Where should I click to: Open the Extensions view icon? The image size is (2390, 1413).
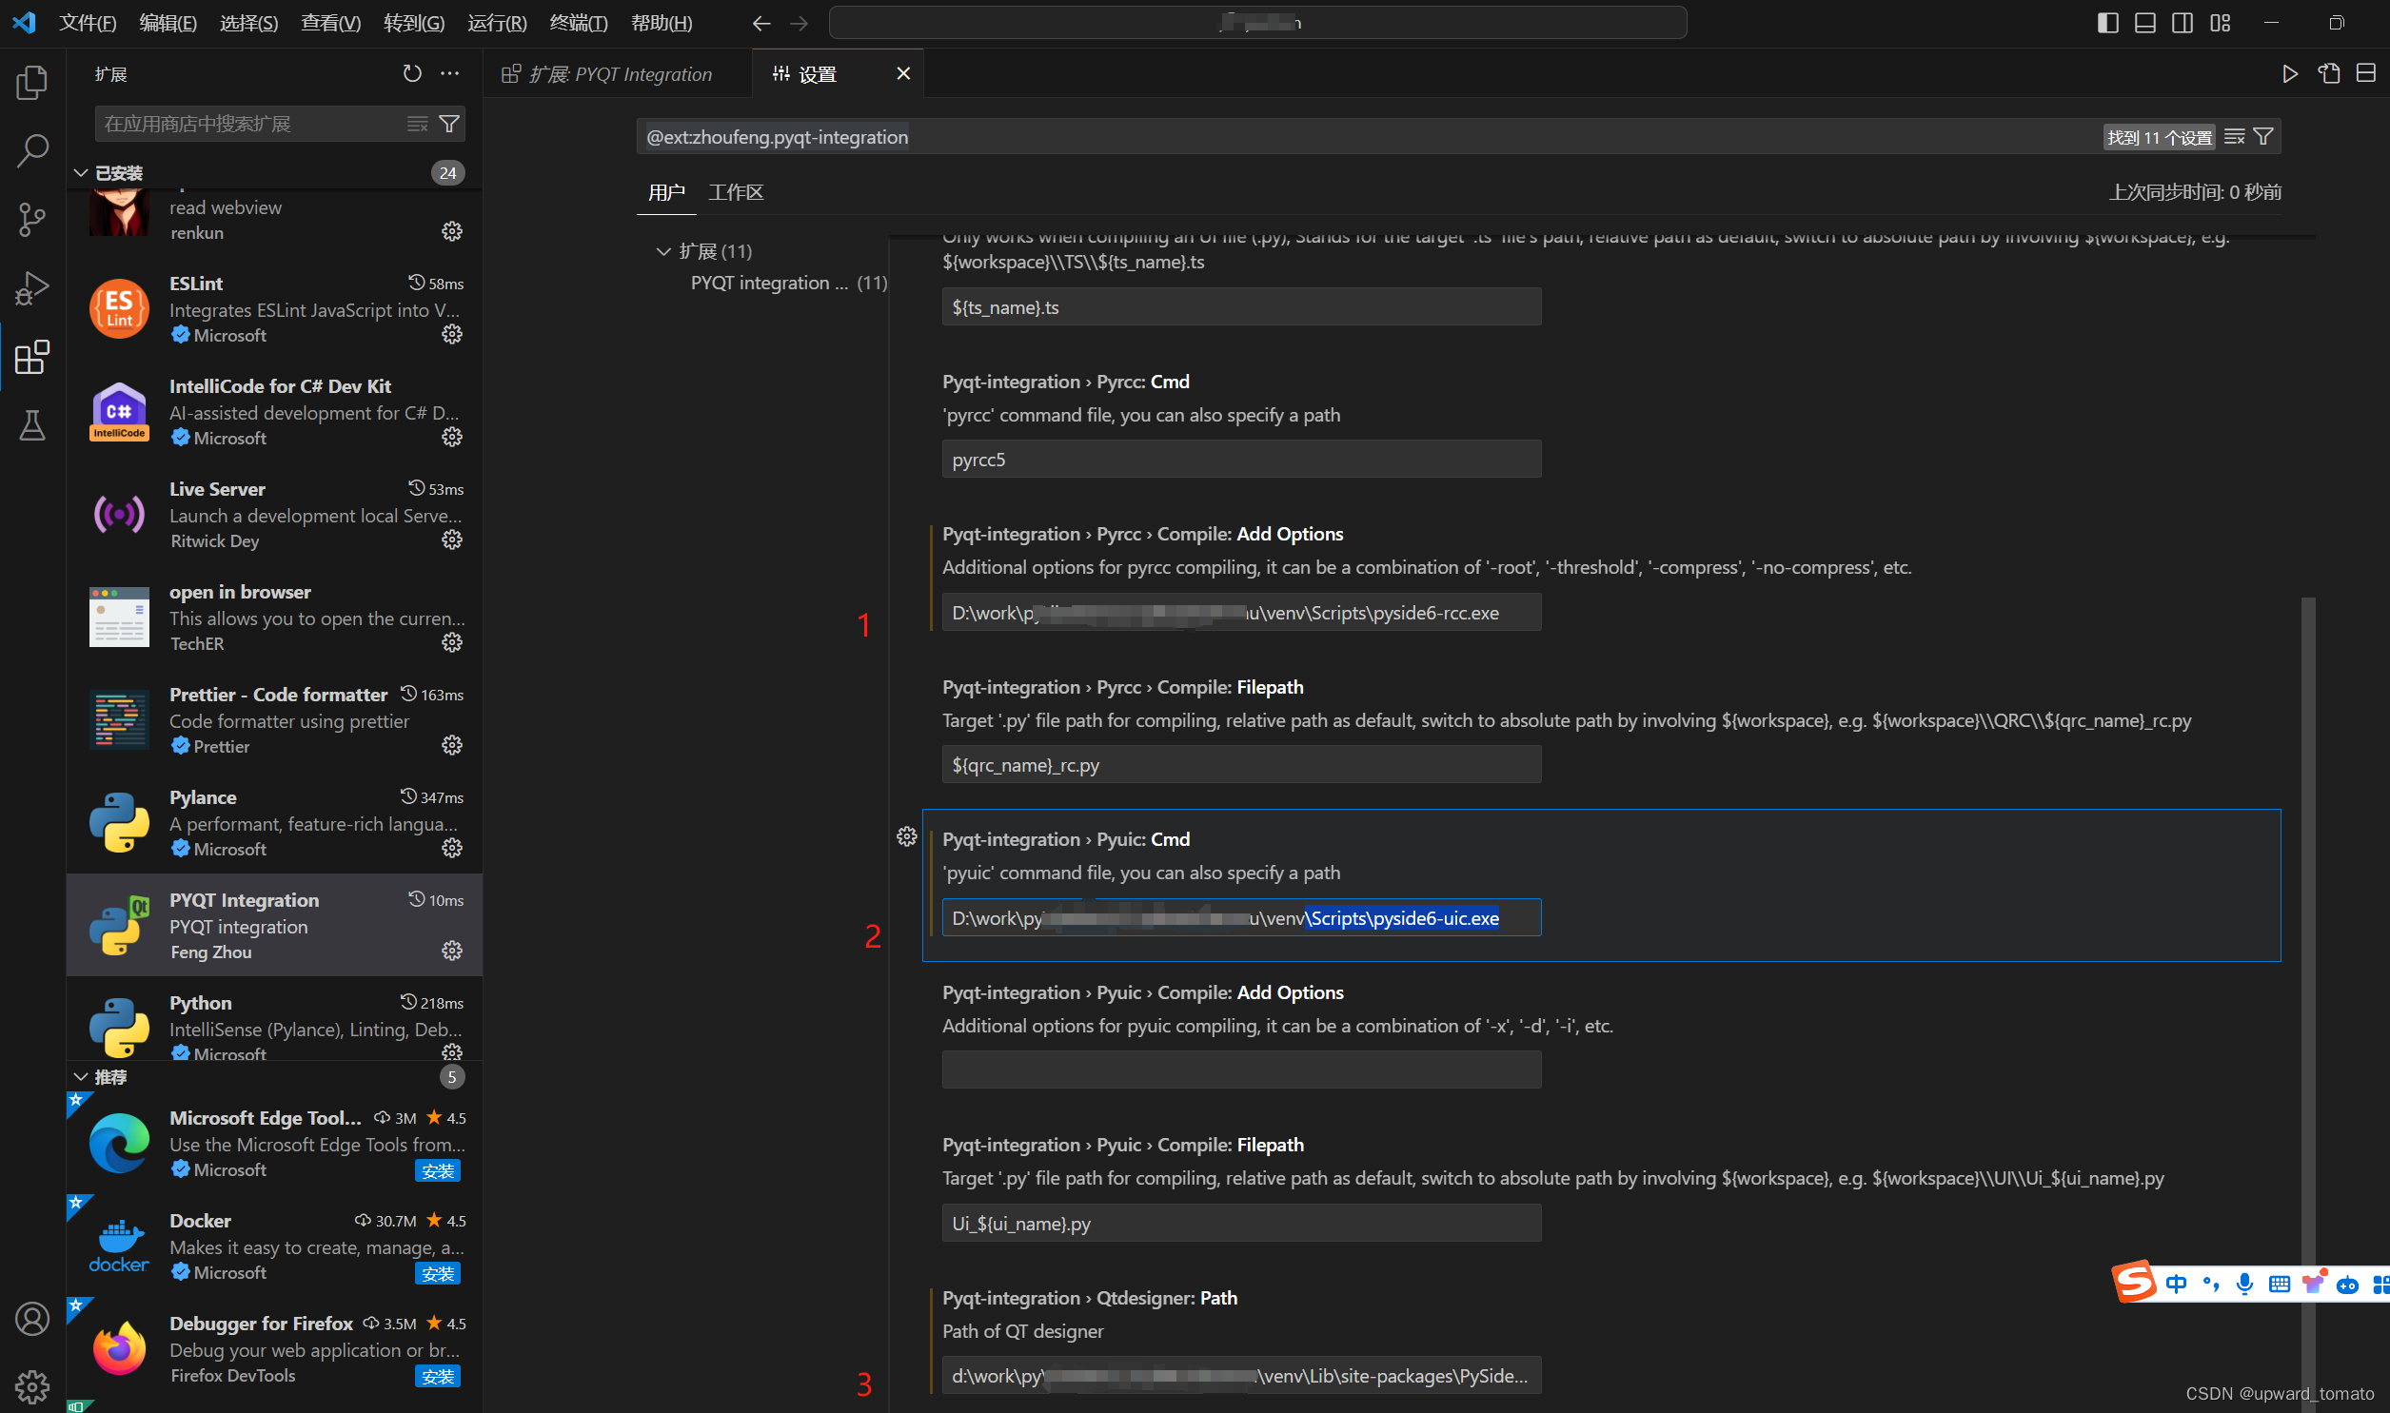pyautogui.click(x=32, y=357)
